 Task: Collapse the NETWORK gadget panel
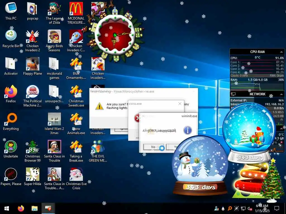[281, 94]
